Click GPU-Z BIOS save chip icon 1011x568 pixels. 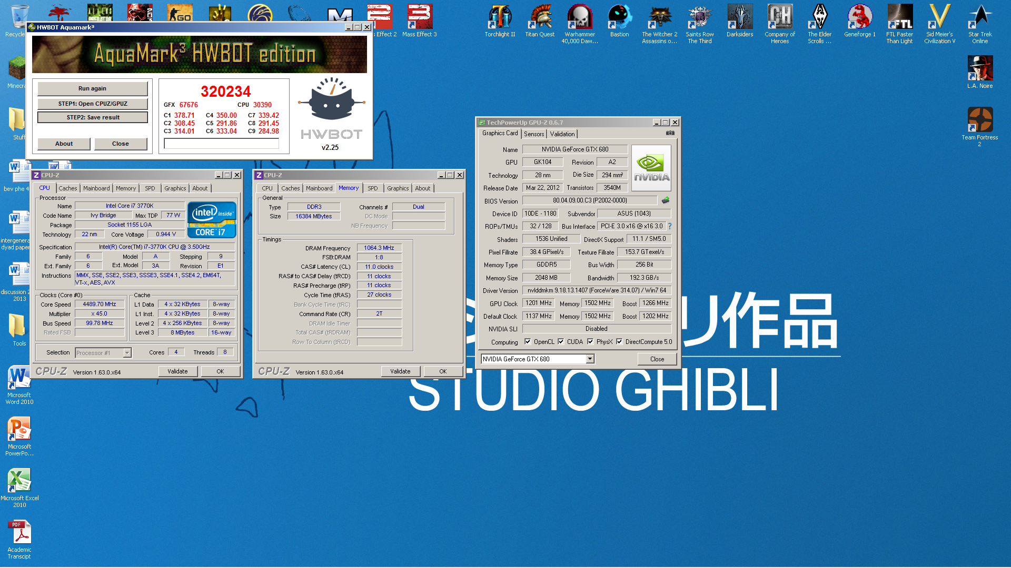(666, 200)
